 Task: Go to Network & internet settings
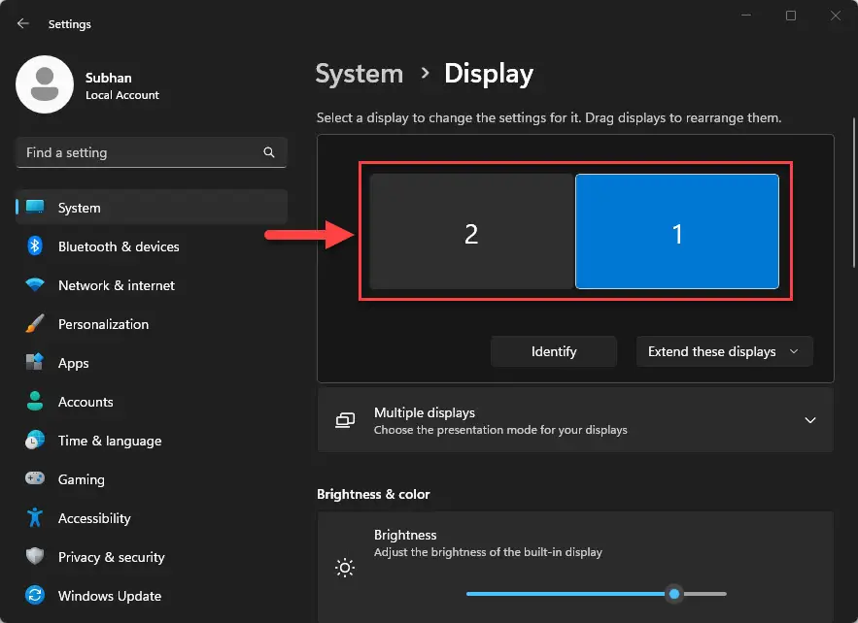pyautogui.click(x=152, y=285)
